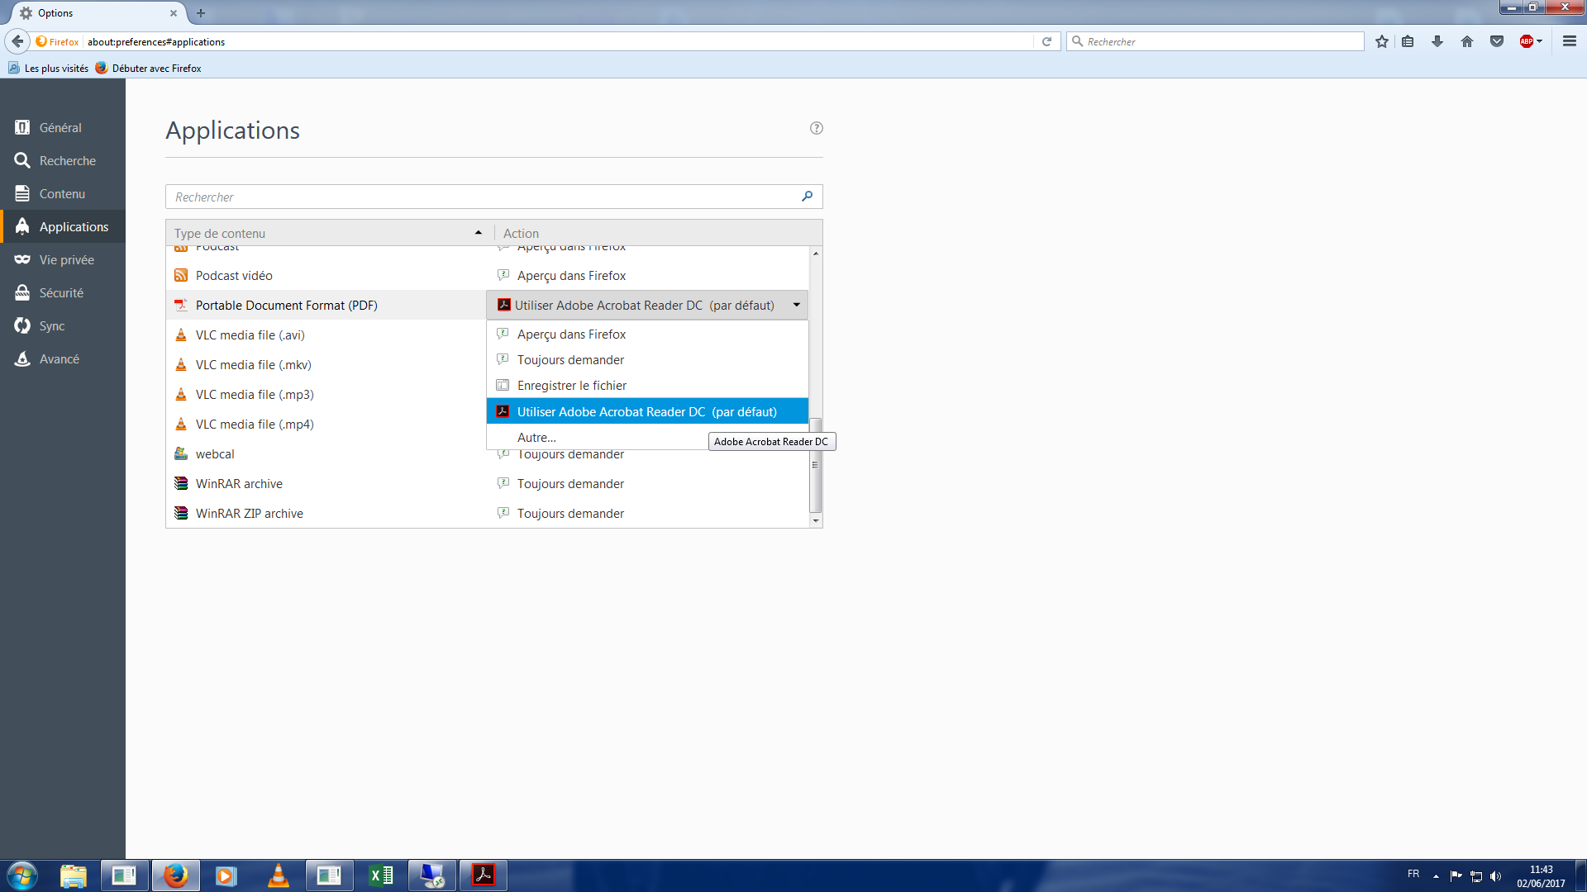Click the address bar URL field
Screen dimensions: 1587x892
(559, 41)
